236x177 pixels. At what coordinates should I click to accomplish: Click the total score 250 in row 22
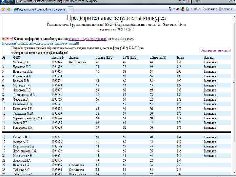[x=179, y=165]
